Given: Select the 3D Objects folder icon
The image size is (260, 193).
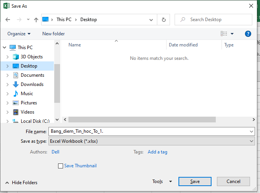Looking at the screenshot, I should tap(16, 57).
